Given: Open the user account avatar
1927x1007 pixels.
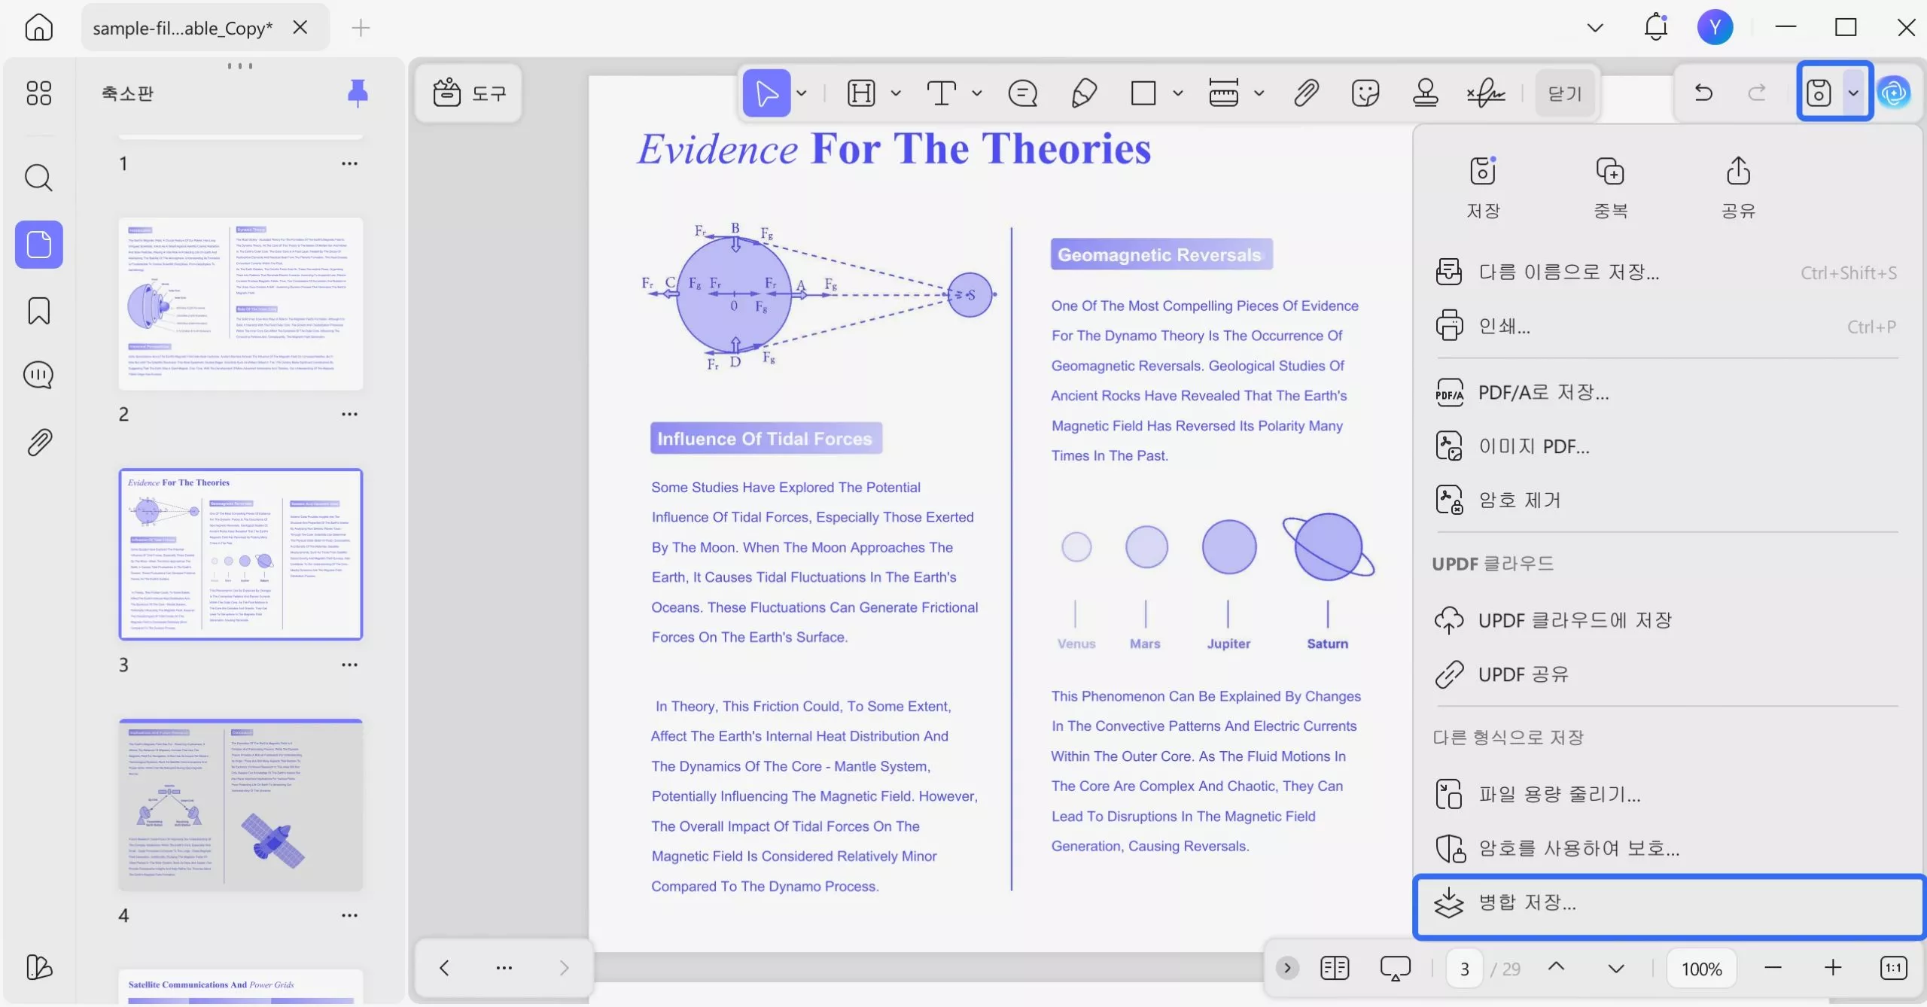Looking at the screenshot, I should [1715, 27].
